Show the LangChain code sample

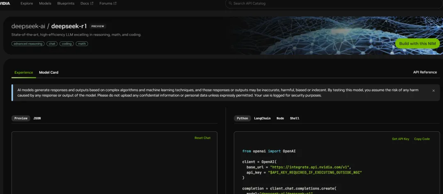tap(262, 118)
